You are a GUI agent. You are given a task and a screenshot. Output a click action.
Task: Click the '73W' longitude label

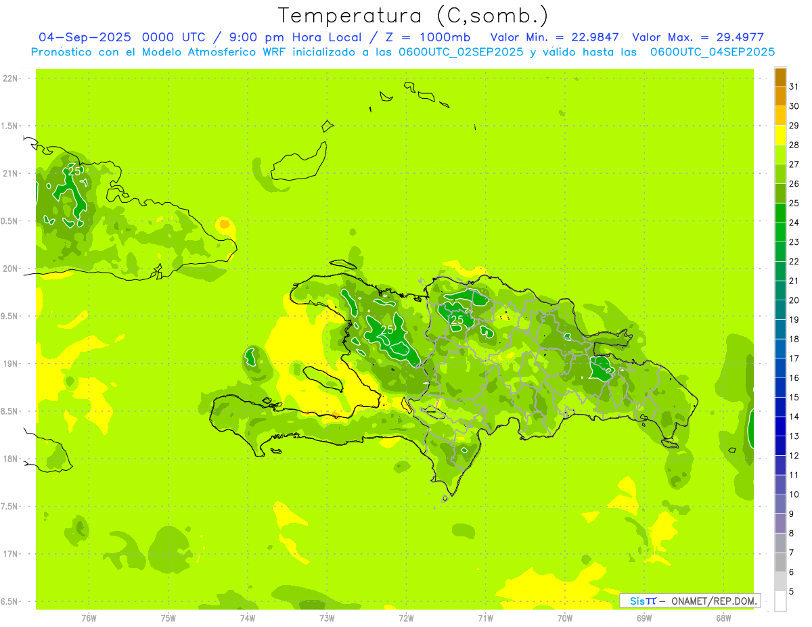point(327,618)
